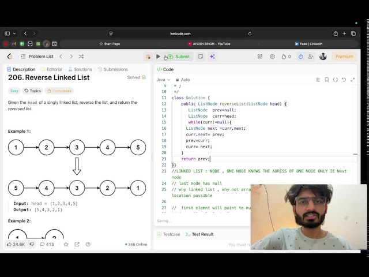Switch to the Solutions tab
This screenshot has height=277, width=369.
(80, 69)
